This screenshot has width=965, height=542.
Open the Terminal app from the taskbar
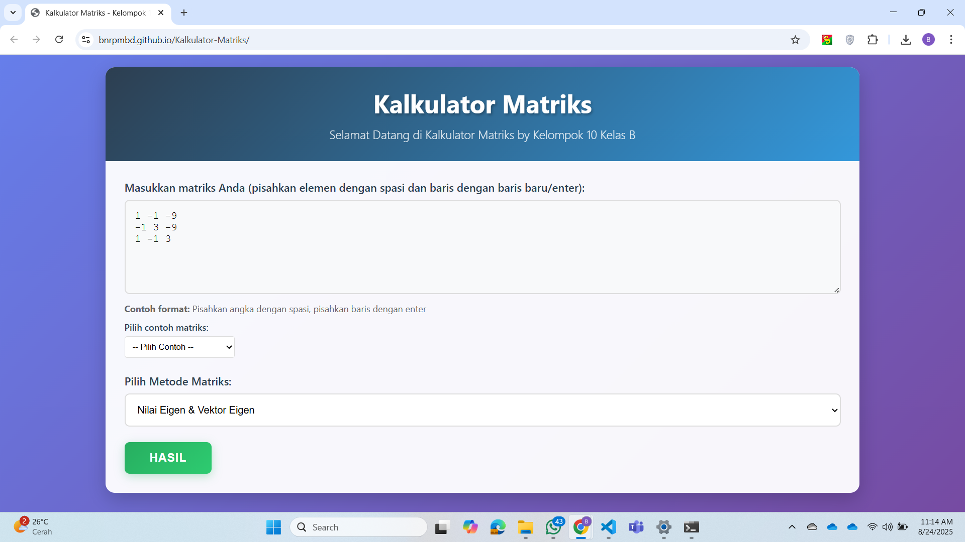pos(692,527)
